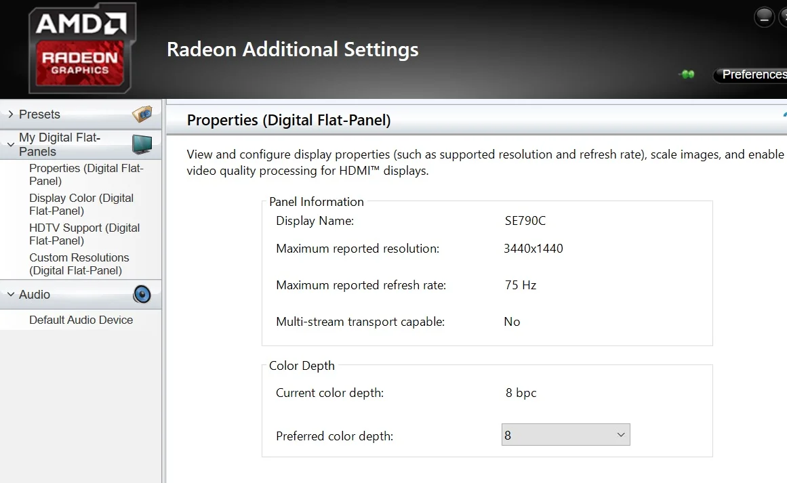Open Display Color (Digital Flat-Panel) page
Viewport: 787px width, 483px height.
(x=81, y=204)
